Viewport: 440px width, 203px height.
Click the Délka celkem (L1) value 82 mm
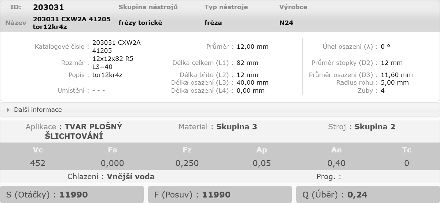247,63
